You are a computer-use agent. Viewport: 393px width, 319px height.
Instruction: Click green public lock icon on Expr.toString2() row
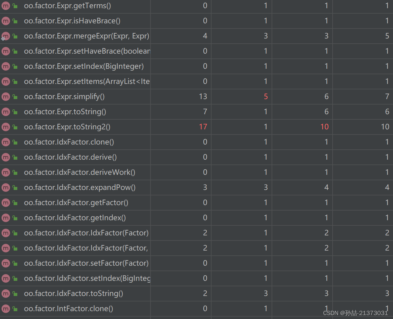(15, 127)
